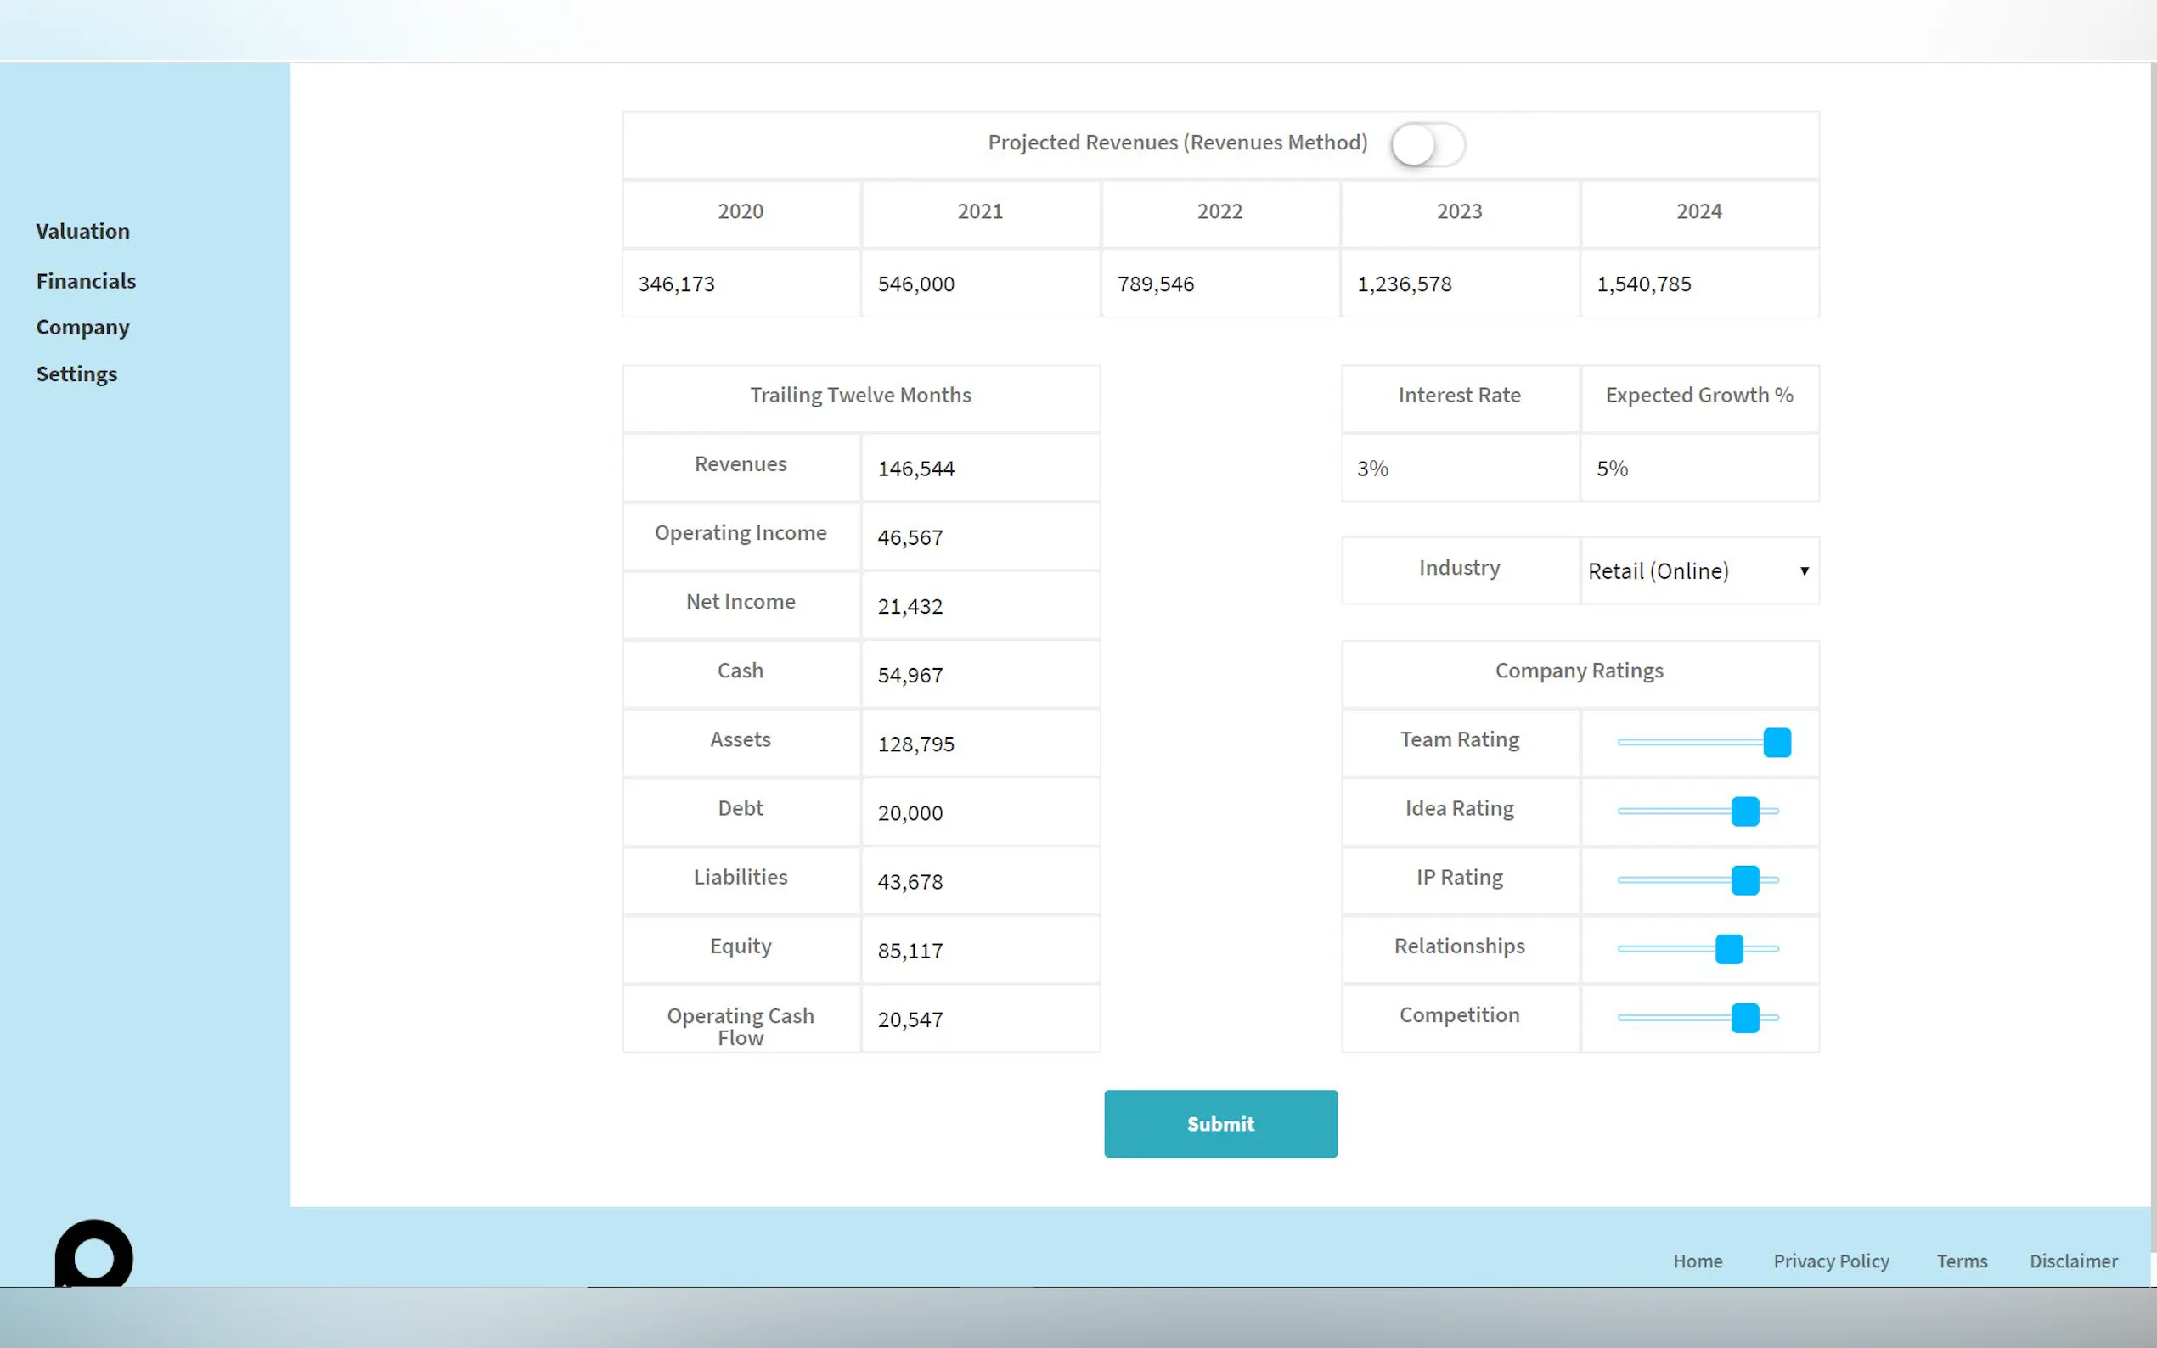Click the Idea Rating slider handle
The image size is (2157, 1348).
coord(1744,812)
